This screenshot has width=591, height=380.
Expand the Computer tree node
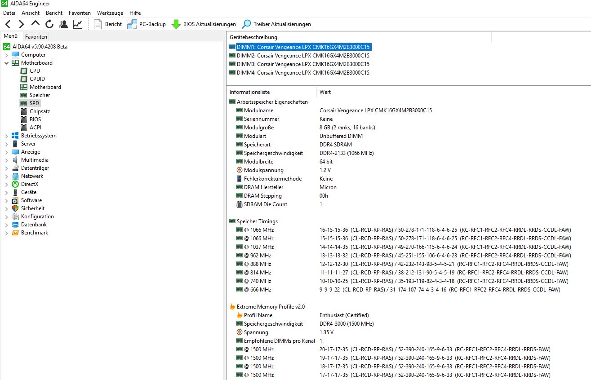(x=6, y=55)
